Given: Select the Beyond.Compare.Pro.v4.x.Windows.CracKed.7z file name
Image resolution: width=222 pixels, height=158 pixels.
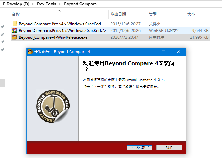Looking at the screenshot, I should (x=62, y=30).
